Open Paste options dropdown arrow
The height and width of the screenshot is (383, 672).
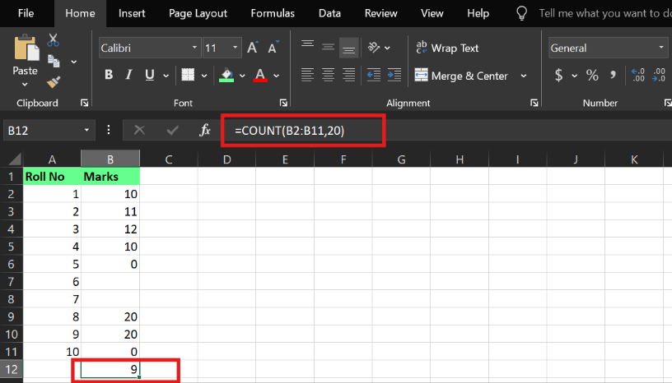[x=25, y=85]
